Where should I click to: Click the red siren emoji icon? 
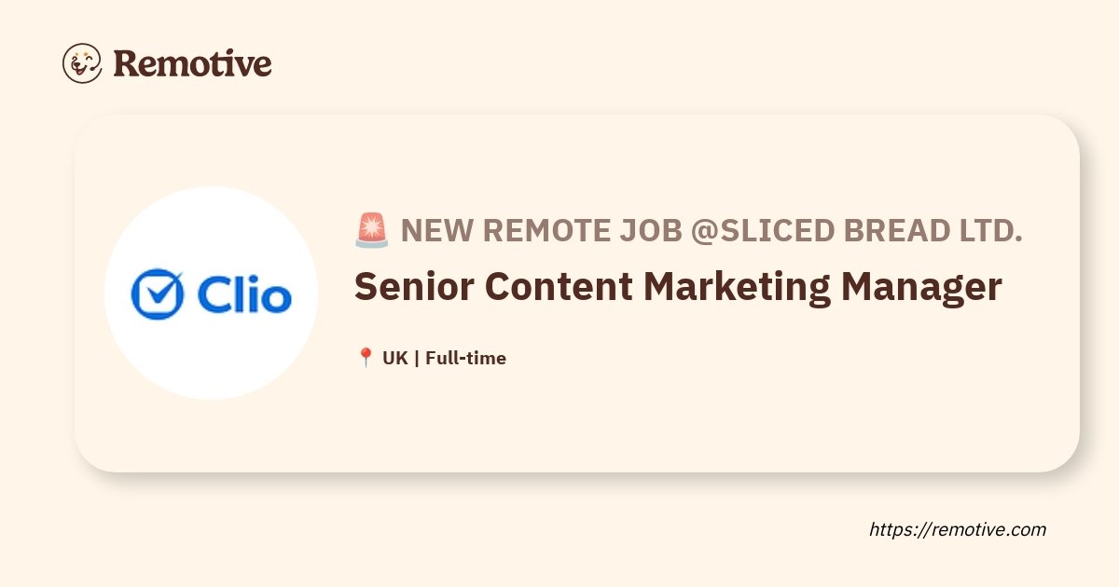(x=372, y=231)
